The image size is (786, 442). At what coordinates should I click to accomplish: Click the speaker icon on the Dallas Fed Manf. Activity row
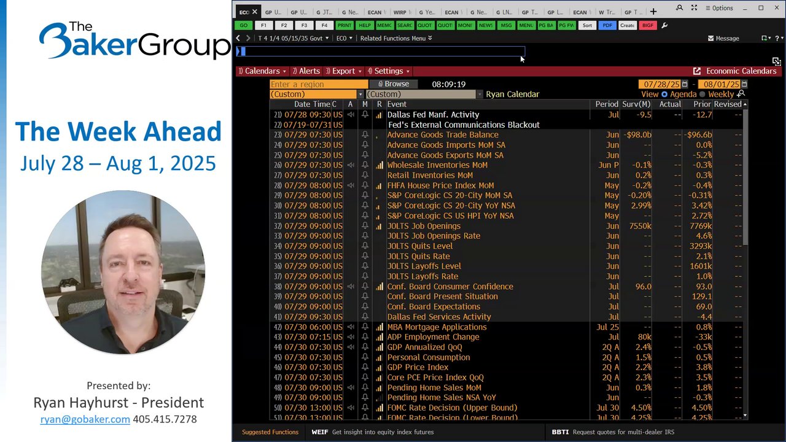tap(351, 115)
